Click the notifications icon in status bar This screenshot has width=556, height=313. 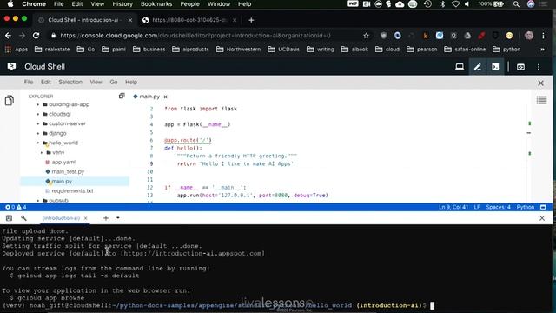pyautogui.click(x=543, y=207)
